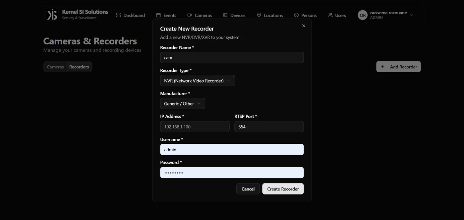This screenshot has width=464, height=220.
Task: Click the OR user avatar
Action: tap(363, 15)
